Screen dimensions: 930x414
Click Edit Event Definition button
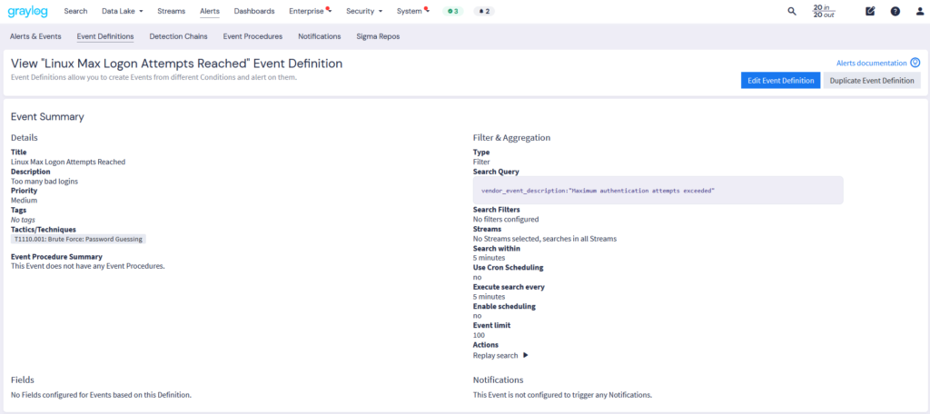780,81
